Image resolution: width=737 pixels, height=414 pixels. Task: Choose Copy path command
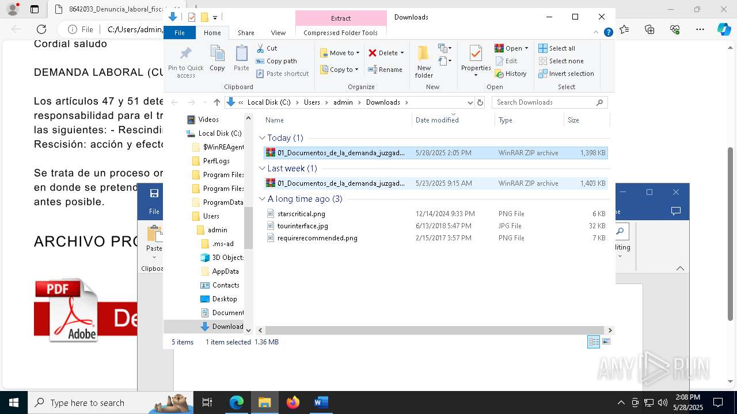pos(276,61)
